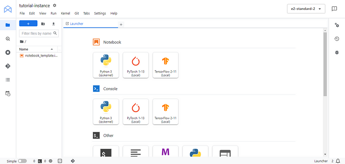Open the debugger bug icon
Screen dimensions: 345x164
[x=337, y=52]
